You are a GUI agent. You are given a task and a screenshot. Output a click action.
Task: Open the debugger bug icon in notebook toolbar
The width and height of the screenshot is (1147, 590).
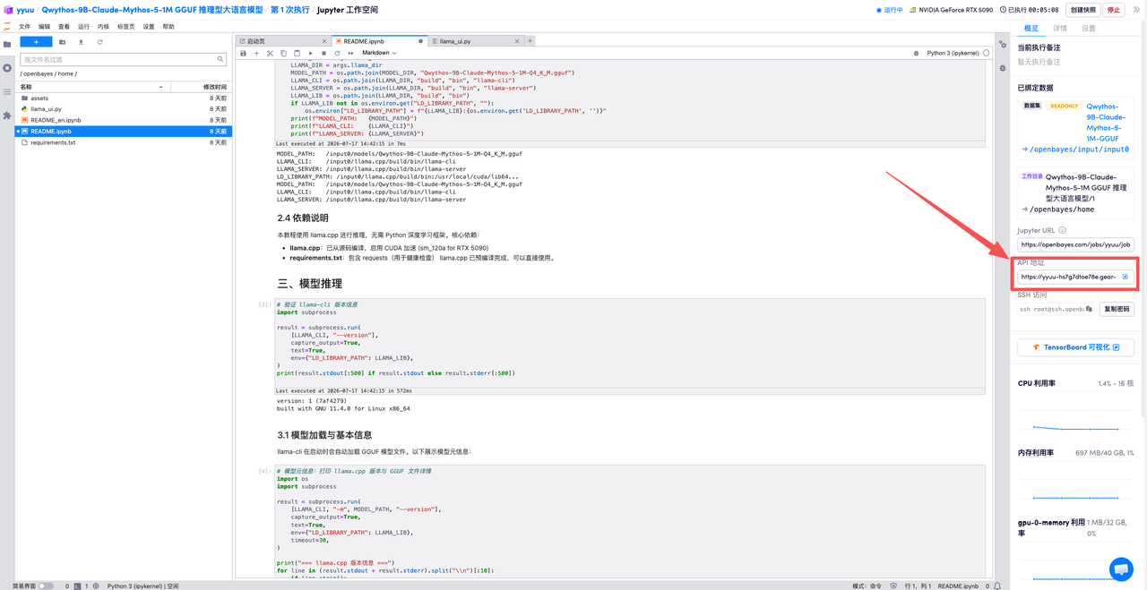pyautogui.click(x=916, y=53)
